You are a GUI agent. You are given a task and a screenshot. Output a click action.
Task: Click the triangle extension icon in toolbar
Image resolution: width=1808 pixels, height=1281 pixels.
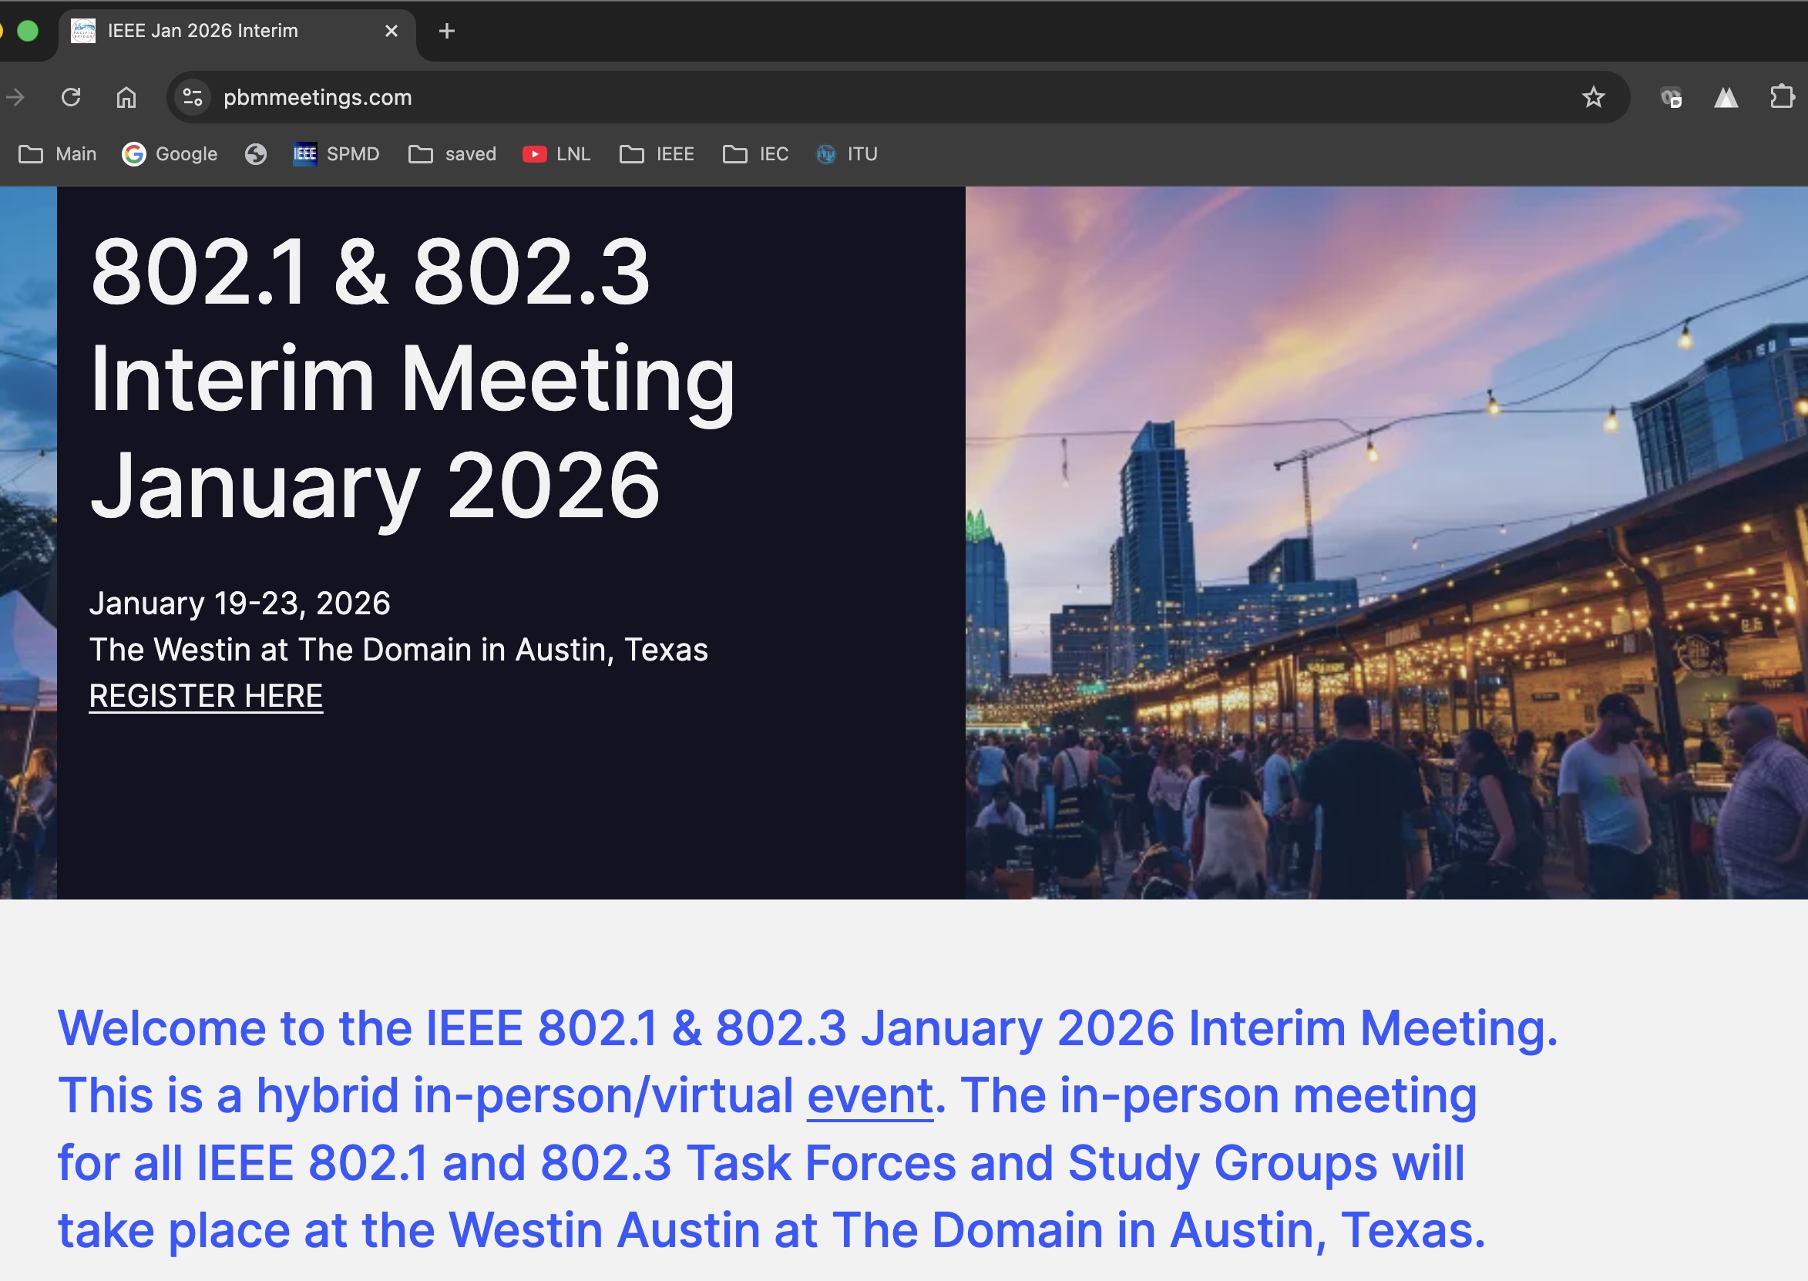click(x=1726, y=97)
